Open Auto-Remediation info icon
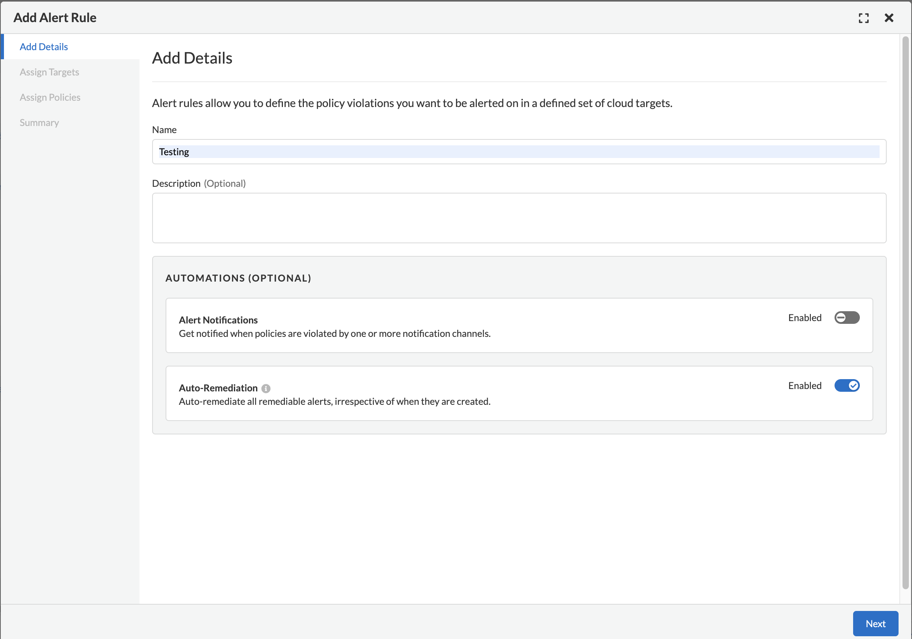The width and height of the screenshot is (912, 639). (266, 388)
